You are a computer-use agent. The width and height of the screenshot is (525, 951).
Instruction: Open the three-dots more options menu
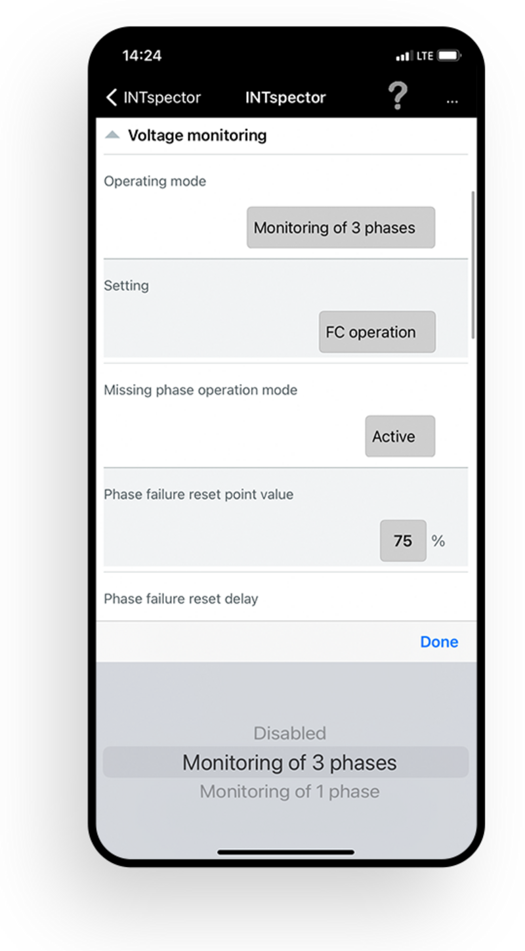click(x=451, y=101)
